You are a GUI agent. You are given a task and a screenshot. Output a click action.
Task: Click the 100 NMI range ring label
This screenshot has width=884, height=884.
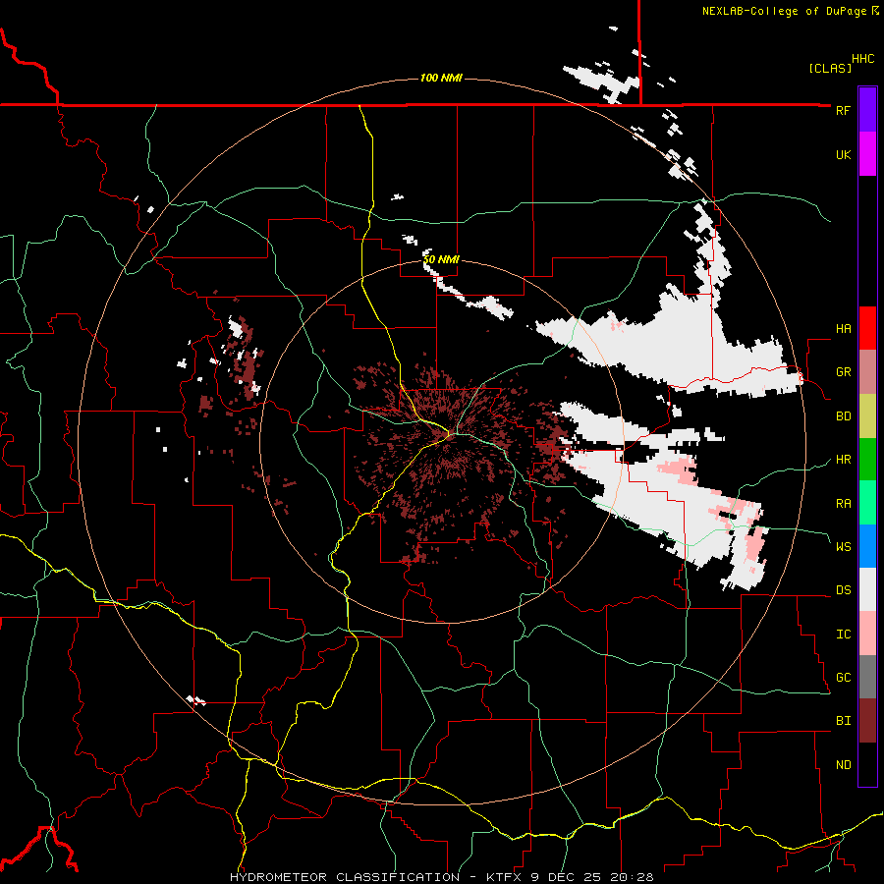(x=441, y=78)
